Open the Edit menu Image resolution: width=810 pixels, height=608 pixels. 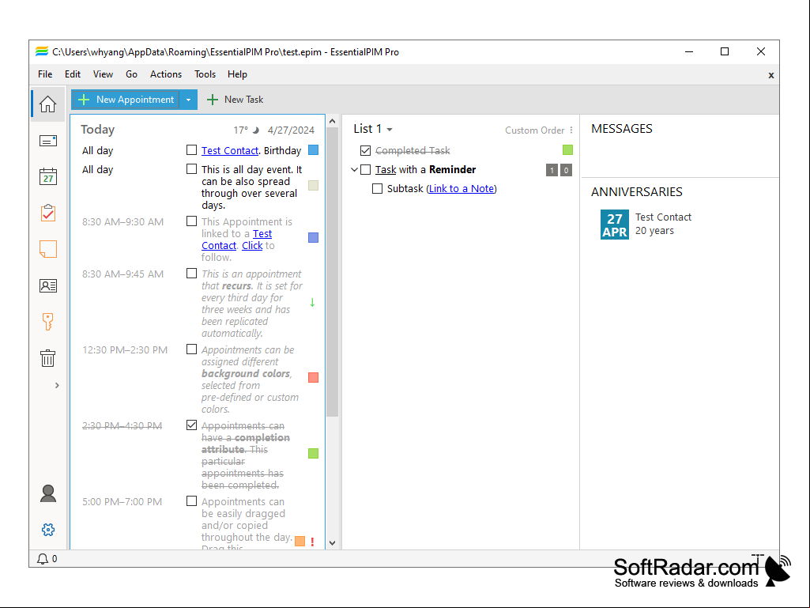coord(73,74)
